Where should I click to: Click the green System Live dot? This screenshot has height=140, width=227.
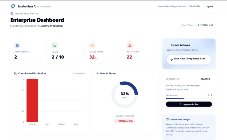(x=198, y=25)
